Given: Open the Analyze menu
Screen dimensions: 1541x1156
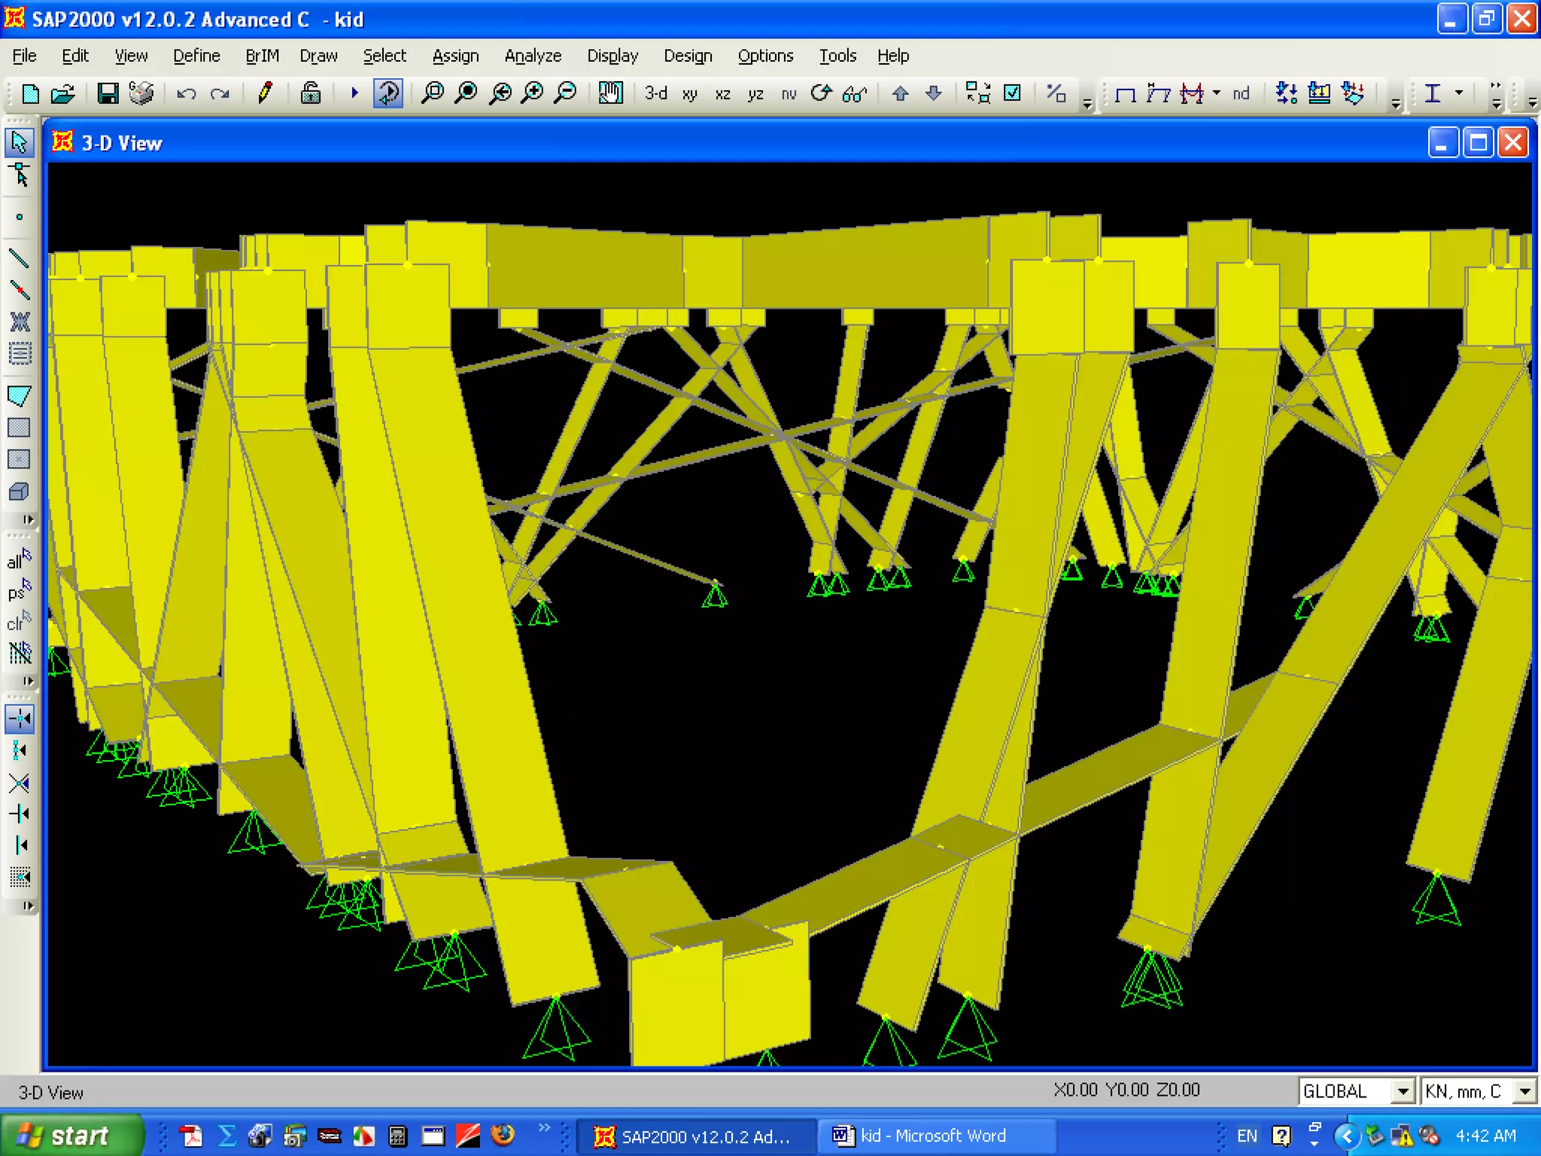Looking at the screenshot, I should 533,56.
